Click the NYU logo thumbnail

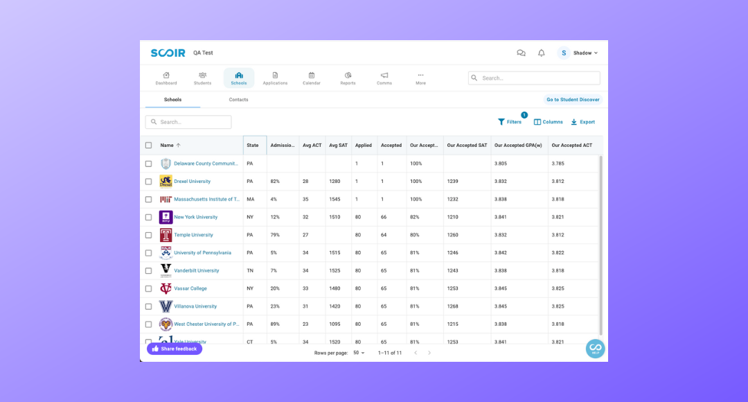pyautogui.click(x=166, y=217)
